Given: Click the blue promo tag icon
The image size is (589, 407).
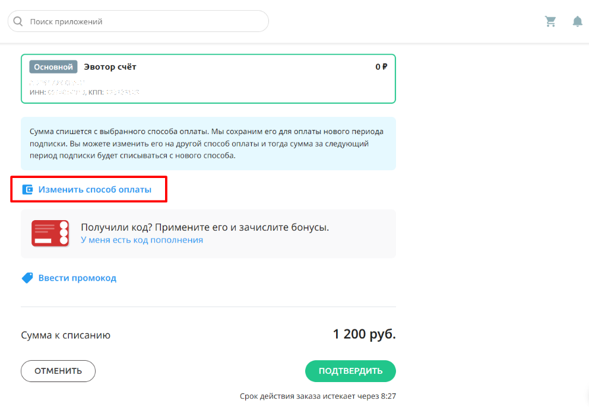Looking at the screenshot, I should coord(27,278).
